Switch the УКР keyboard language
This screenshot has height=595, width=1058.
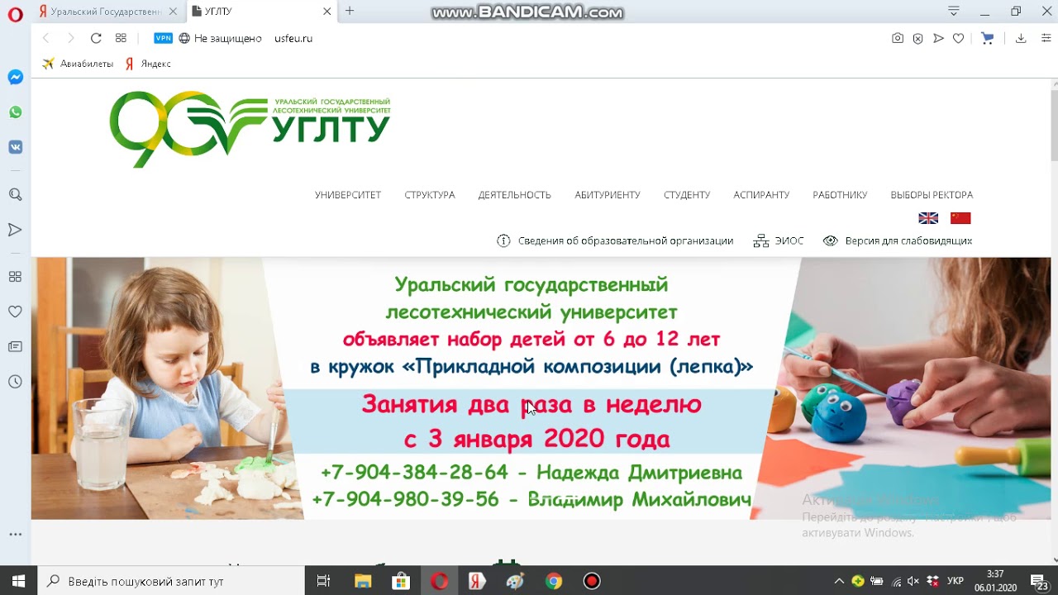[x=955, y=581]
